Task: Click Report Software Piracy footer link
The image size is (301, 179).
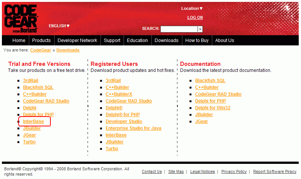Action: pos(275,171)
